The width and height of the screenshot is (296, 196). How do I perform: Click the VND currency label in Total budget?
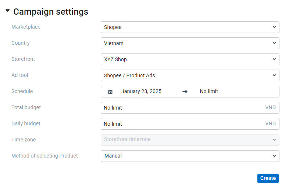click(x=270, y=108)
